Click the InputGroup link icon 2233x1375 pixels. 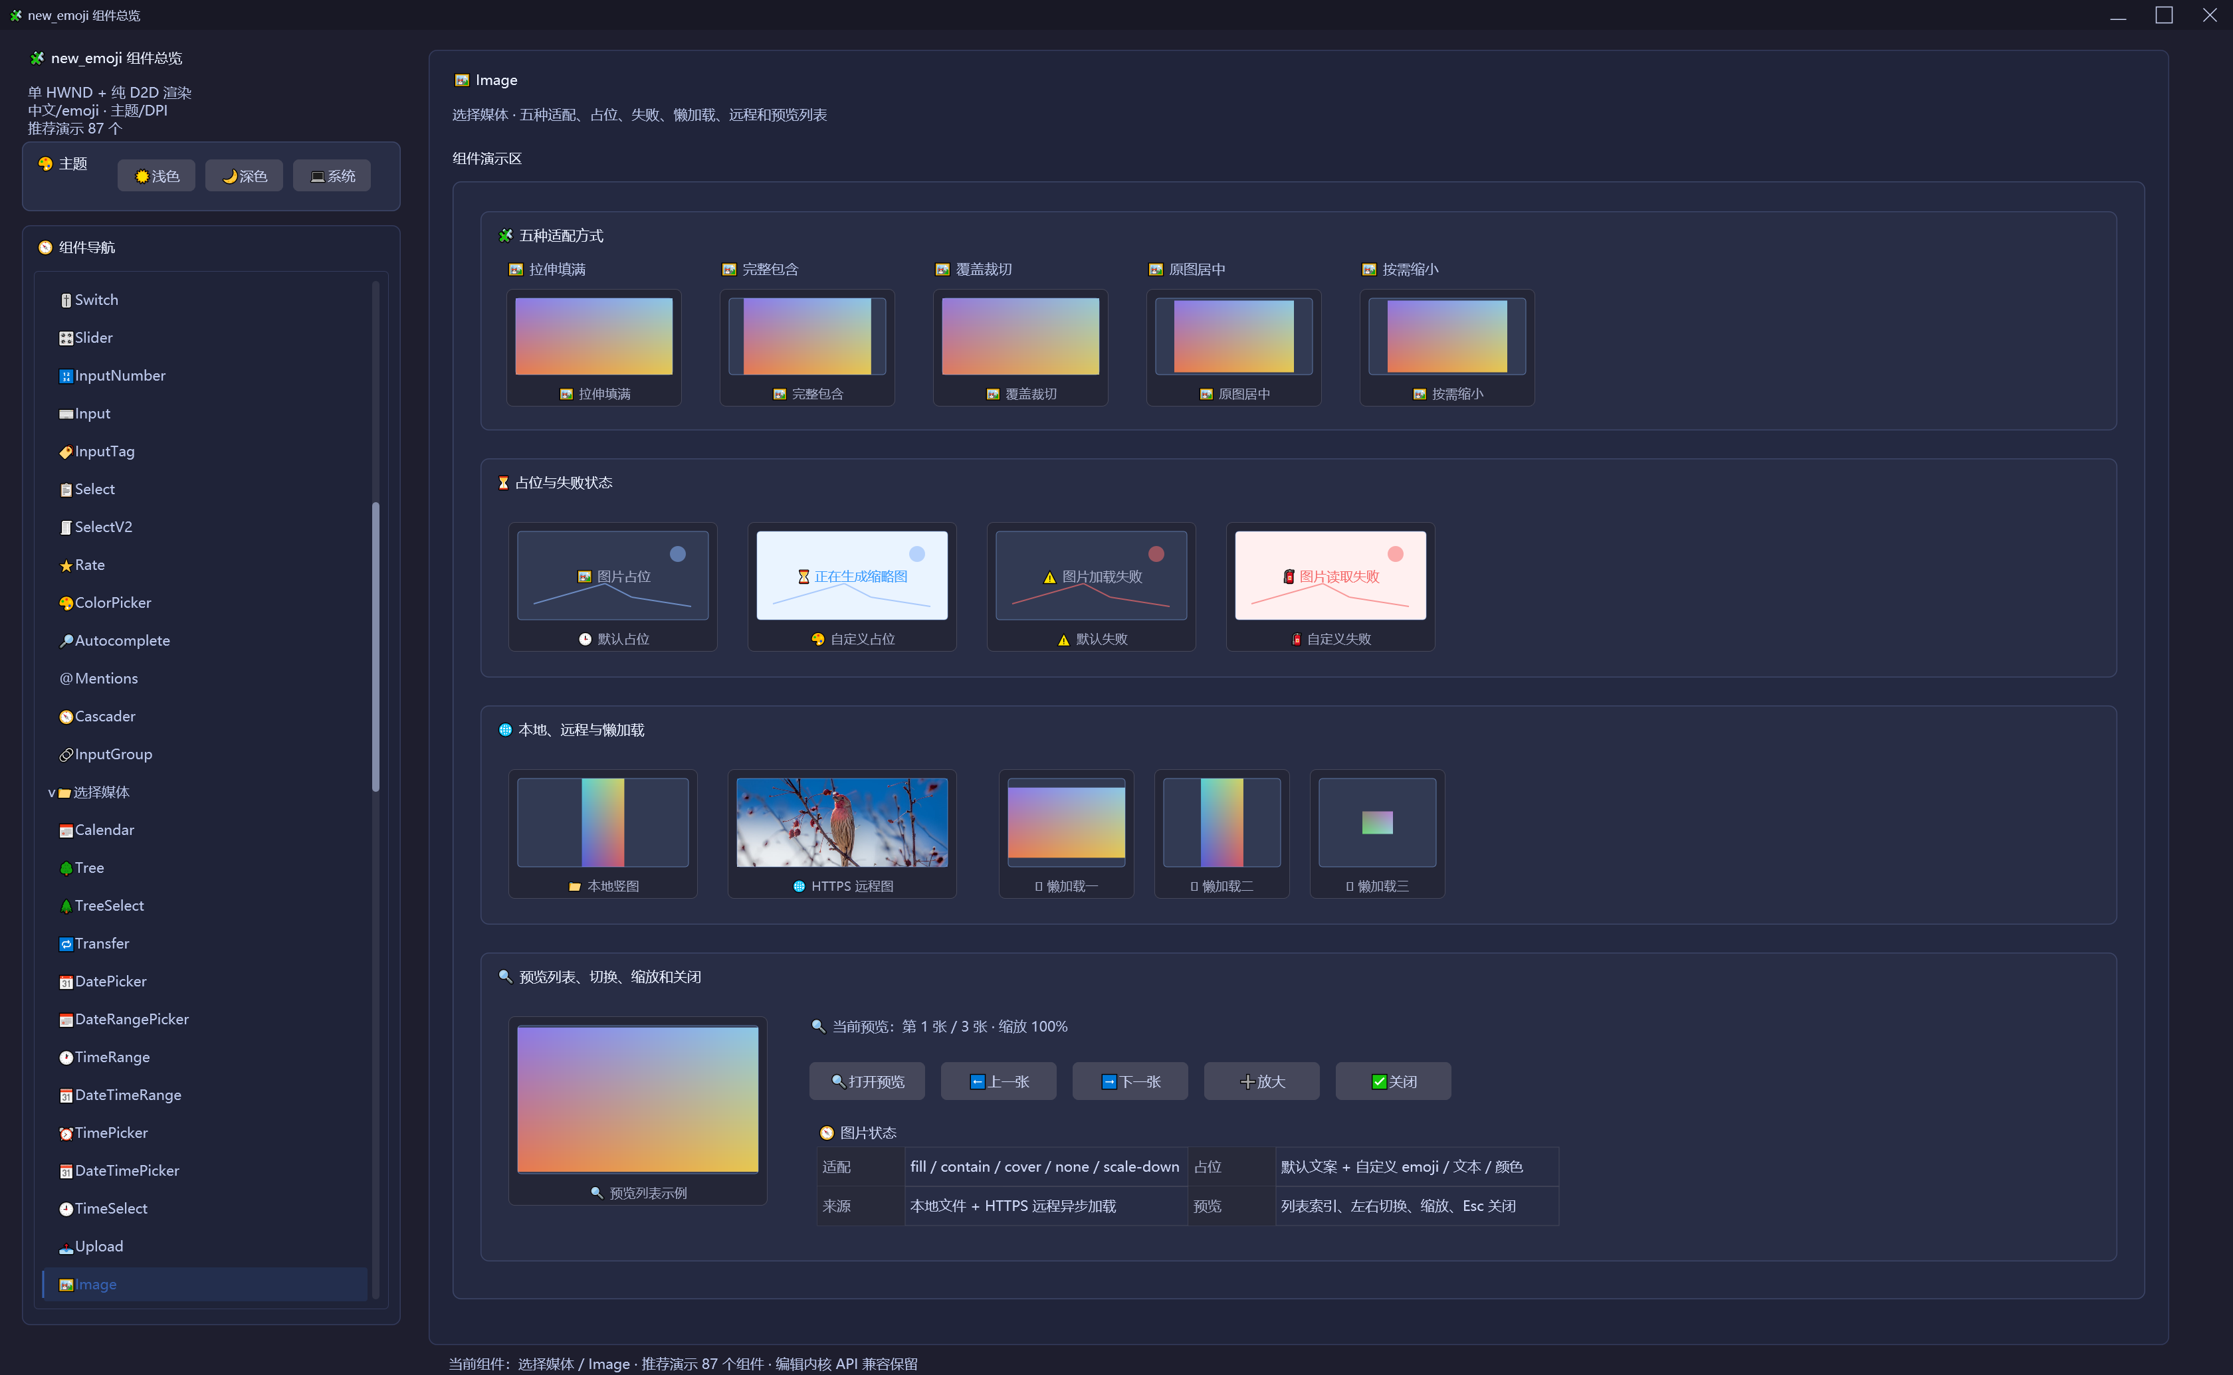(66, 755)
